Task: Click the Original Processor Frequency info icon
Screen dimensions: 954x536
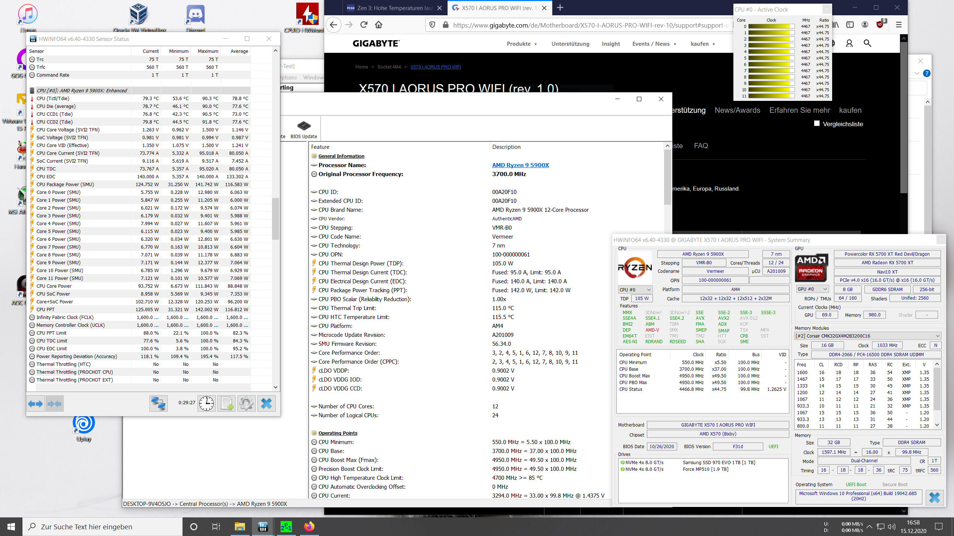Action: coord(314,174)
